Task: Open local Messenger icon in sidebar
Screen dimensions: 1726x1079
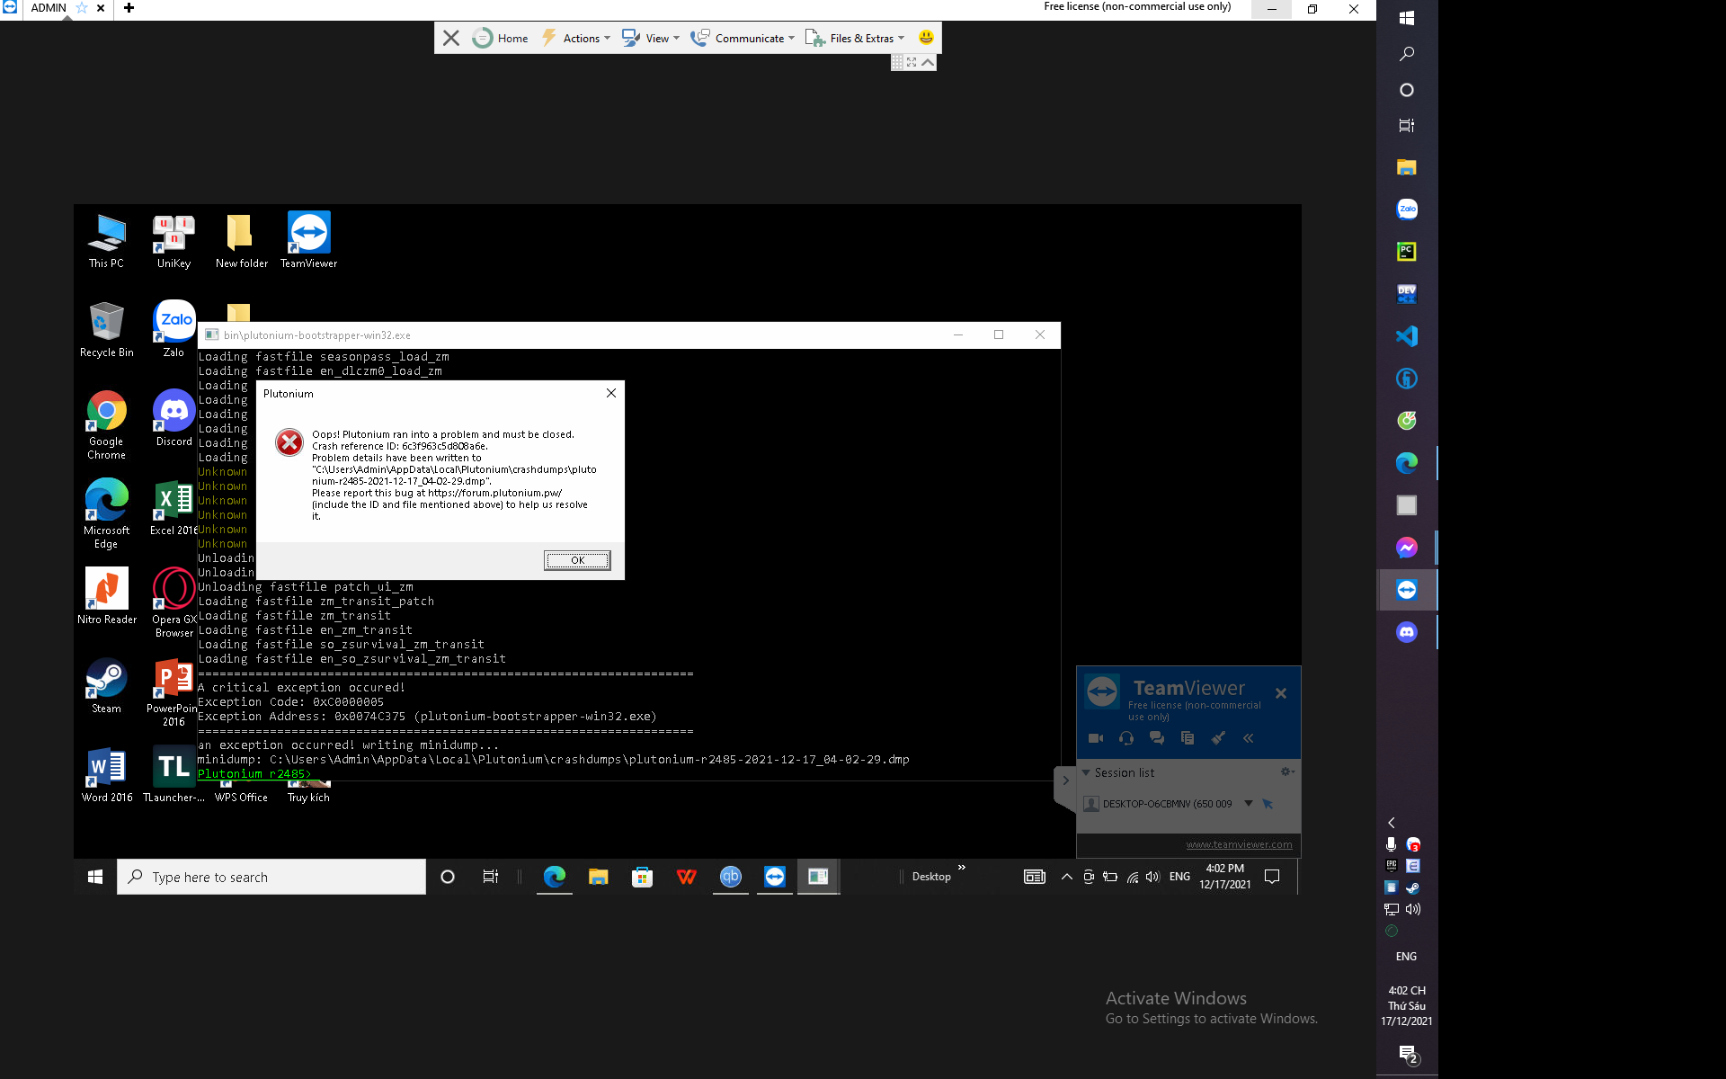Action: click(1406, 548)
